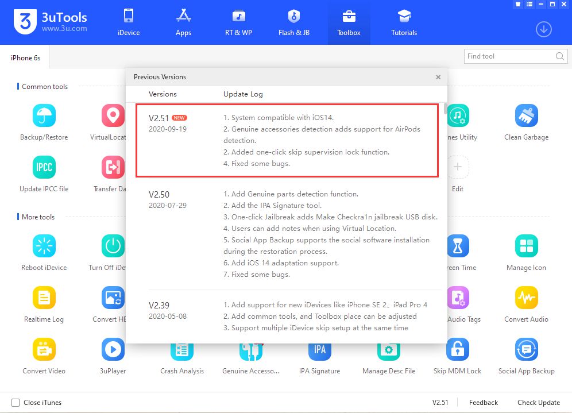Click the Previous Versions dialog scrollbar
572x413 pixels.
coord(445,109)
